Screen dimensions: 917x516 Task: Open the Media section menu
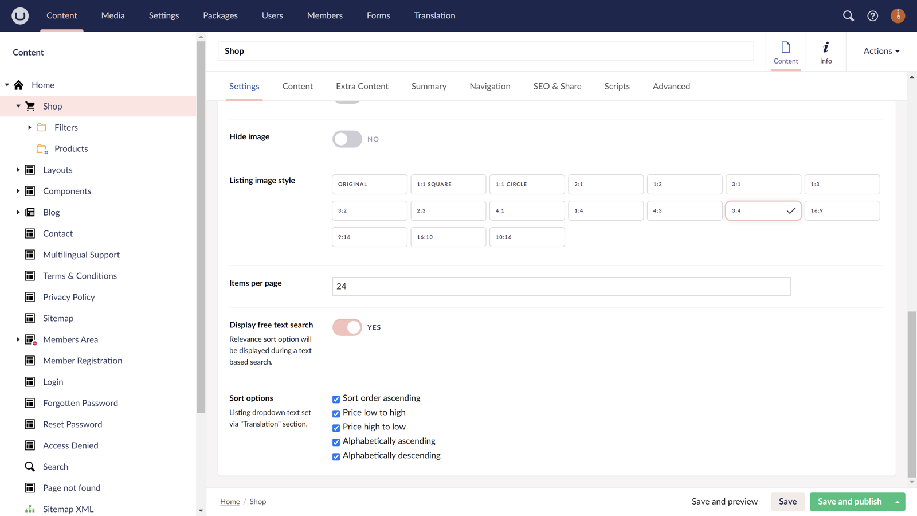(x=113, y=15)
